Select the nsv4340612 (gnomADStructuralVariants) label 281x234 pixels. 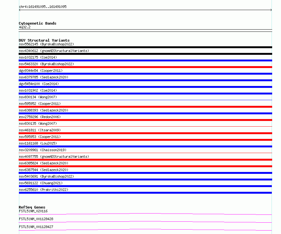click(x=54, y=51)
